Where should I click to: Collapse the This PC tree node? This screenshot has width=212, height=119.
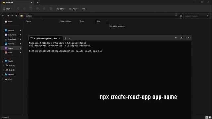click(2, 61)
